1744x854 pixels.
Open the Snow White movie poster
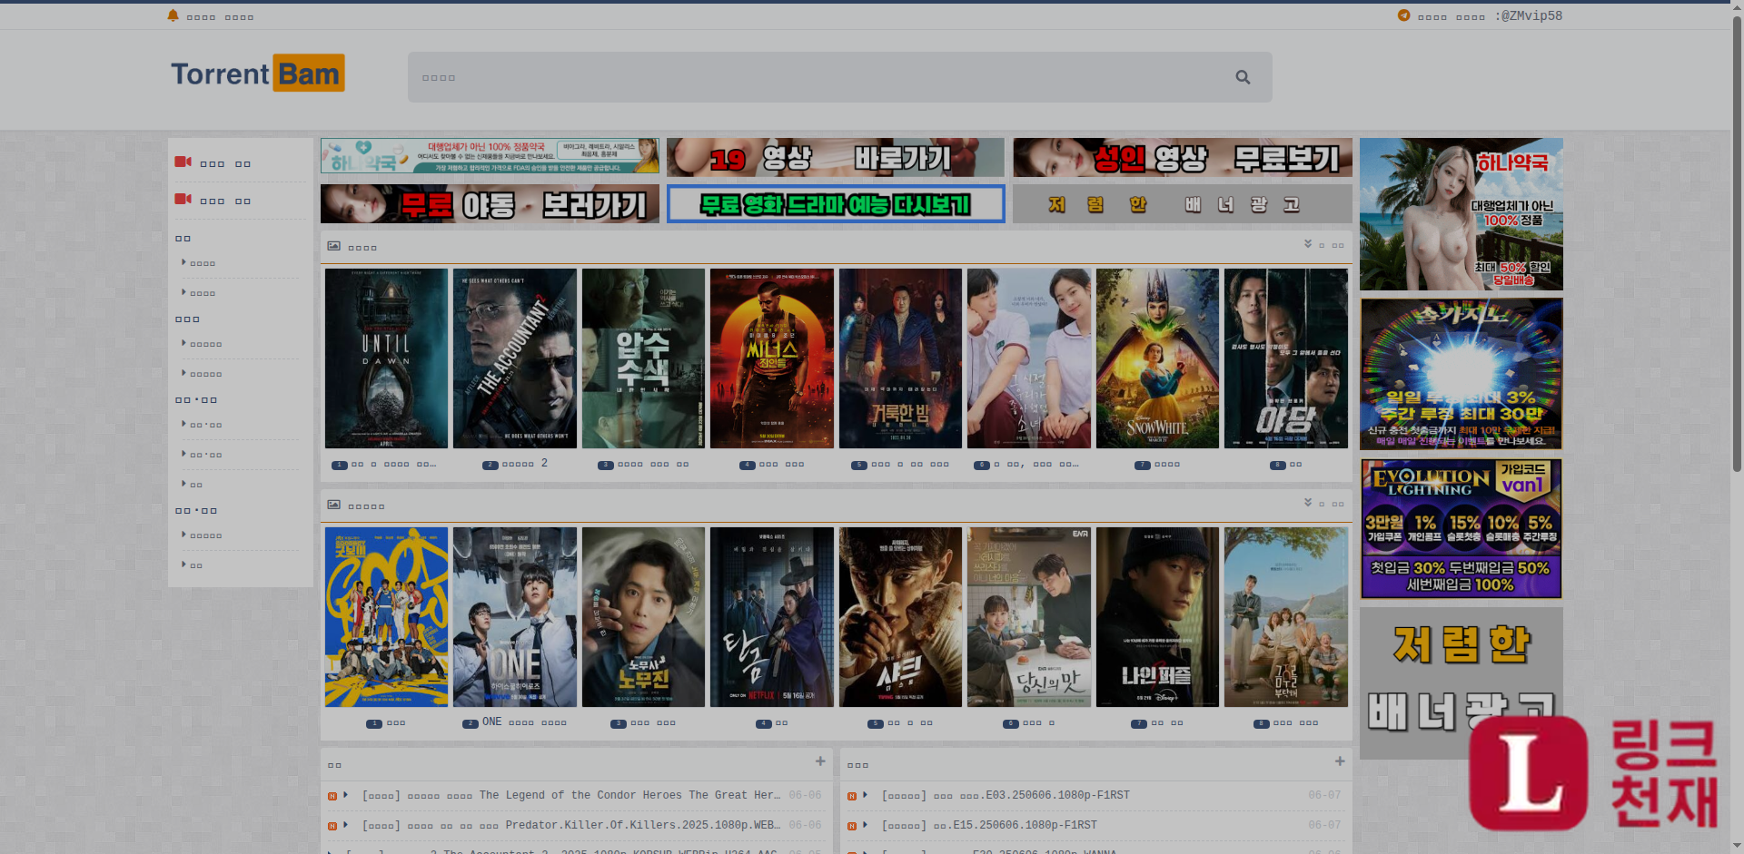[x=1157, y=358]
